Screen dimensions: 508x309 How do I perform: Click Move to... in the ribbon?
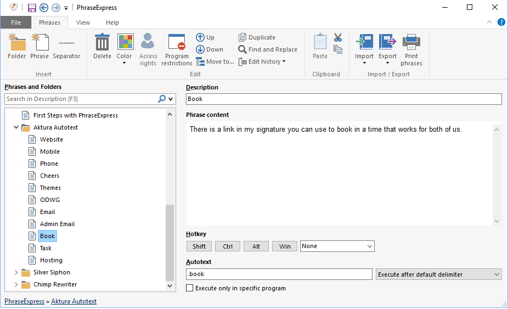click(215, 61)
